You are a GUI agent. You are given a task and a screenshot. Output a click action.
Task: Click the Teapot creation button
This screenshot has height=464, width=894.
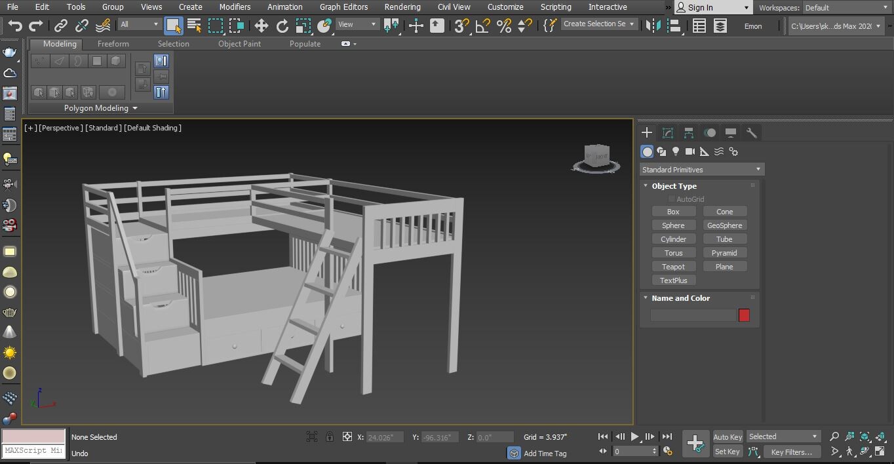point(674,266)
